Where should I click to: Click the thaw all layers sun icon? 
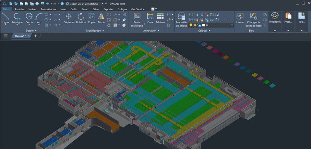(x=201, y=20)
